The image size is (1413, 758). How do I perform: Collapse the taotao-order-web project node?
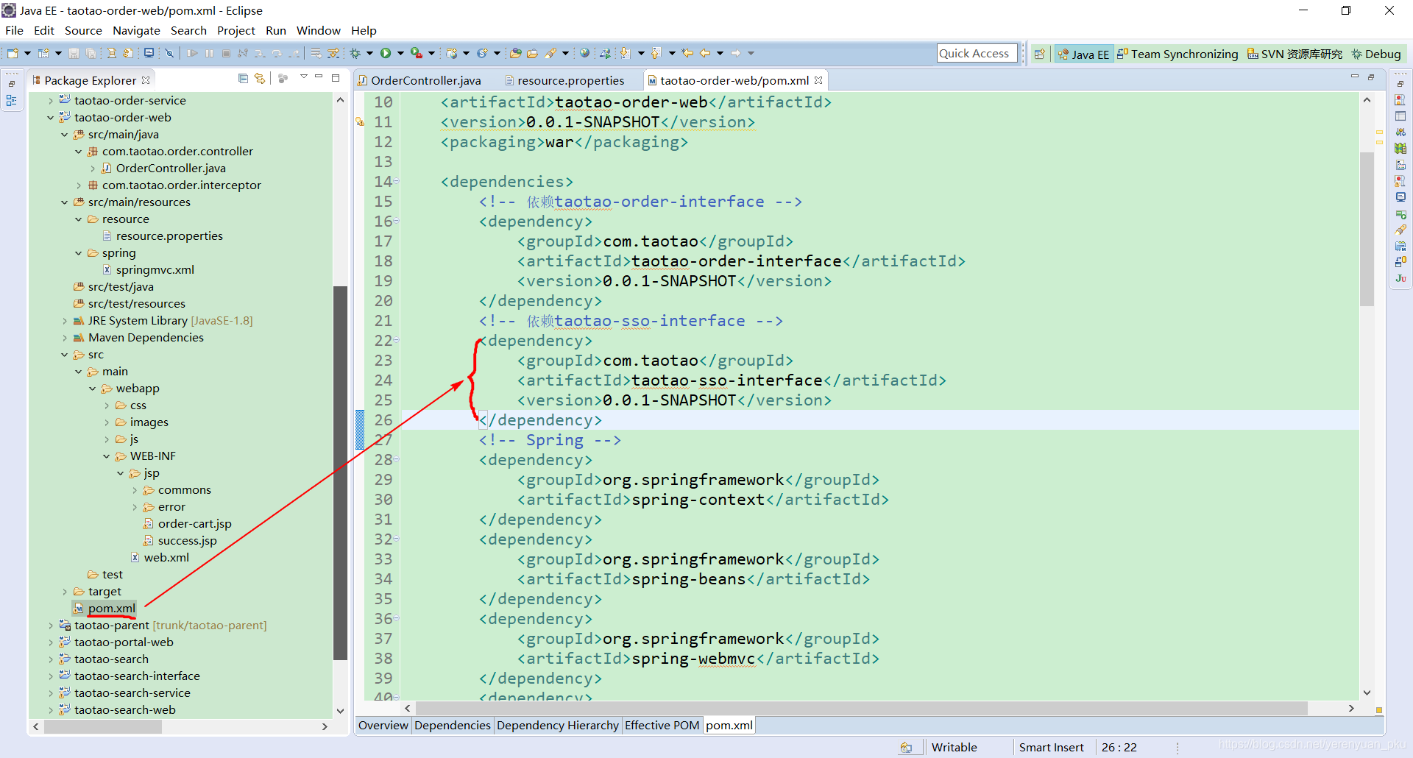(50, 118)
